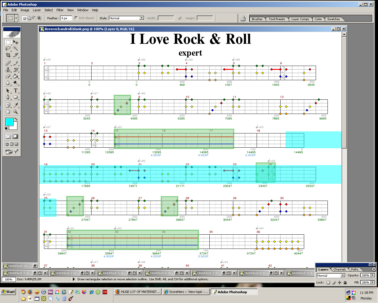Screen dimensions: 378x303
Task: Switch to Standard Mode editing
Action: (x=8, y=136)
